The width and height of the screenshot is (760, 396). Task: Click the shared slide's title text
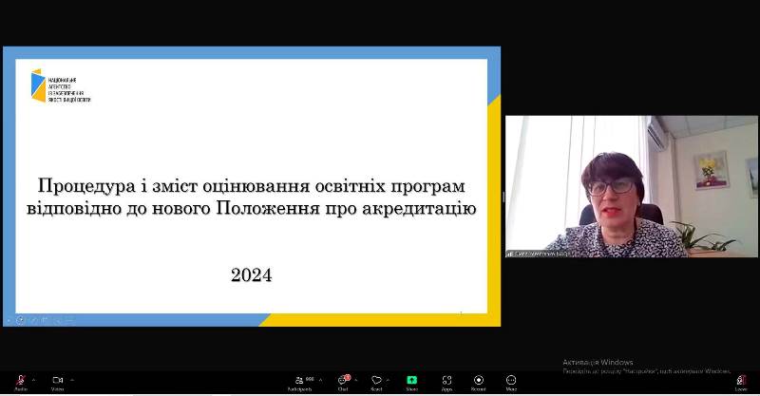tap(252, 197)
